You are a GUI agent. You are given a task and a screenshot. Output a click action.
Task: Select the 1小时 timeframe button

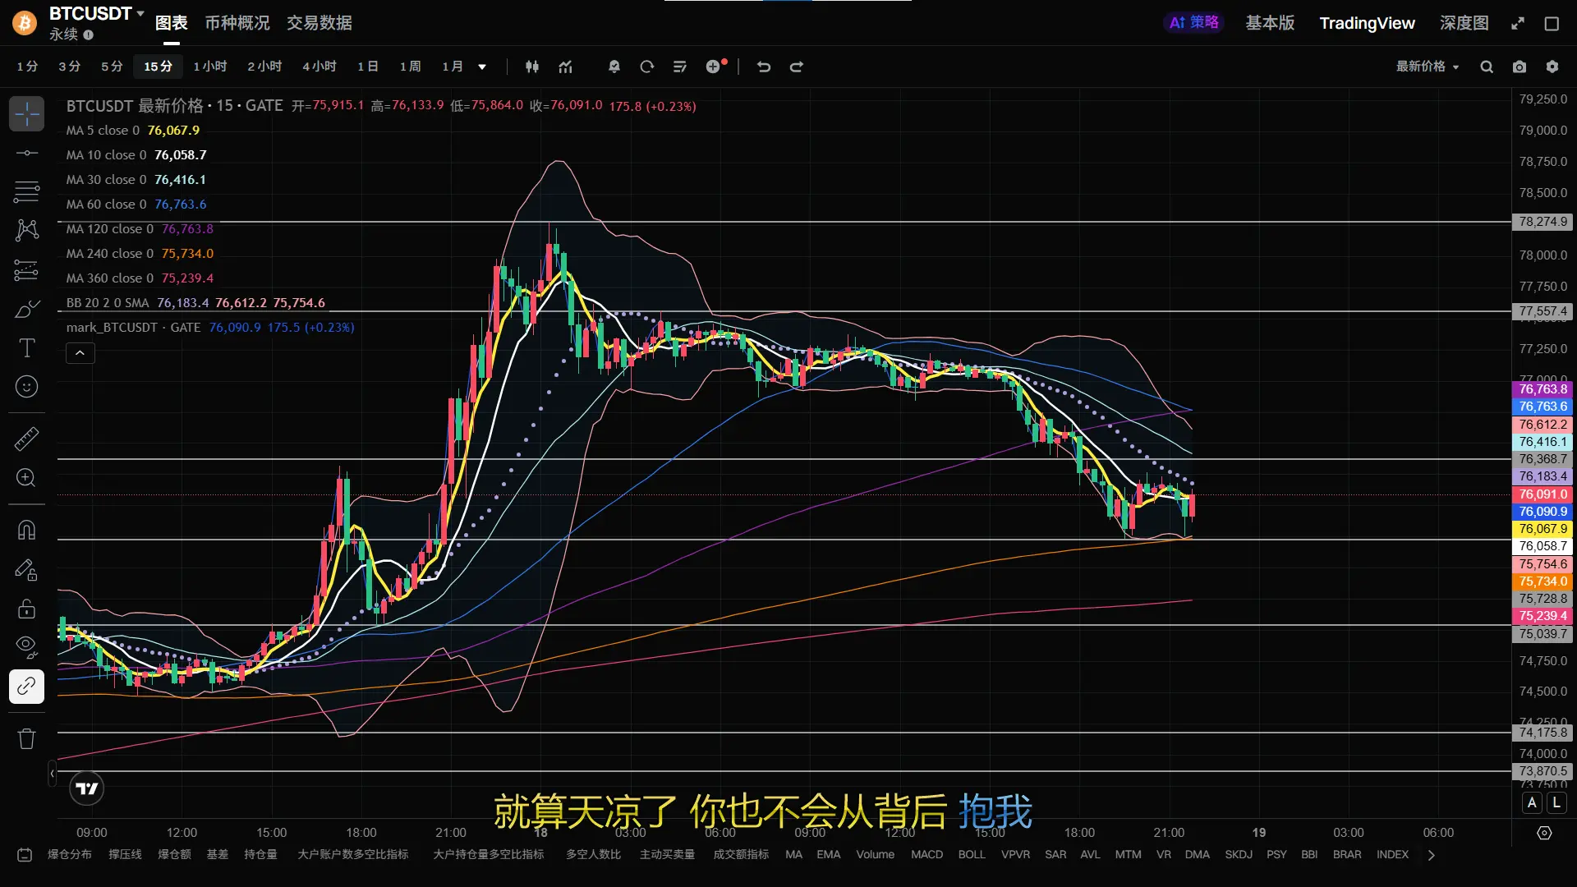[210, 67]
